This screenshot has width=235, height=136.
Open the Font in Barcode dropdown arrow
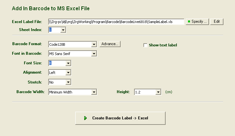click(x=94, y=54)
